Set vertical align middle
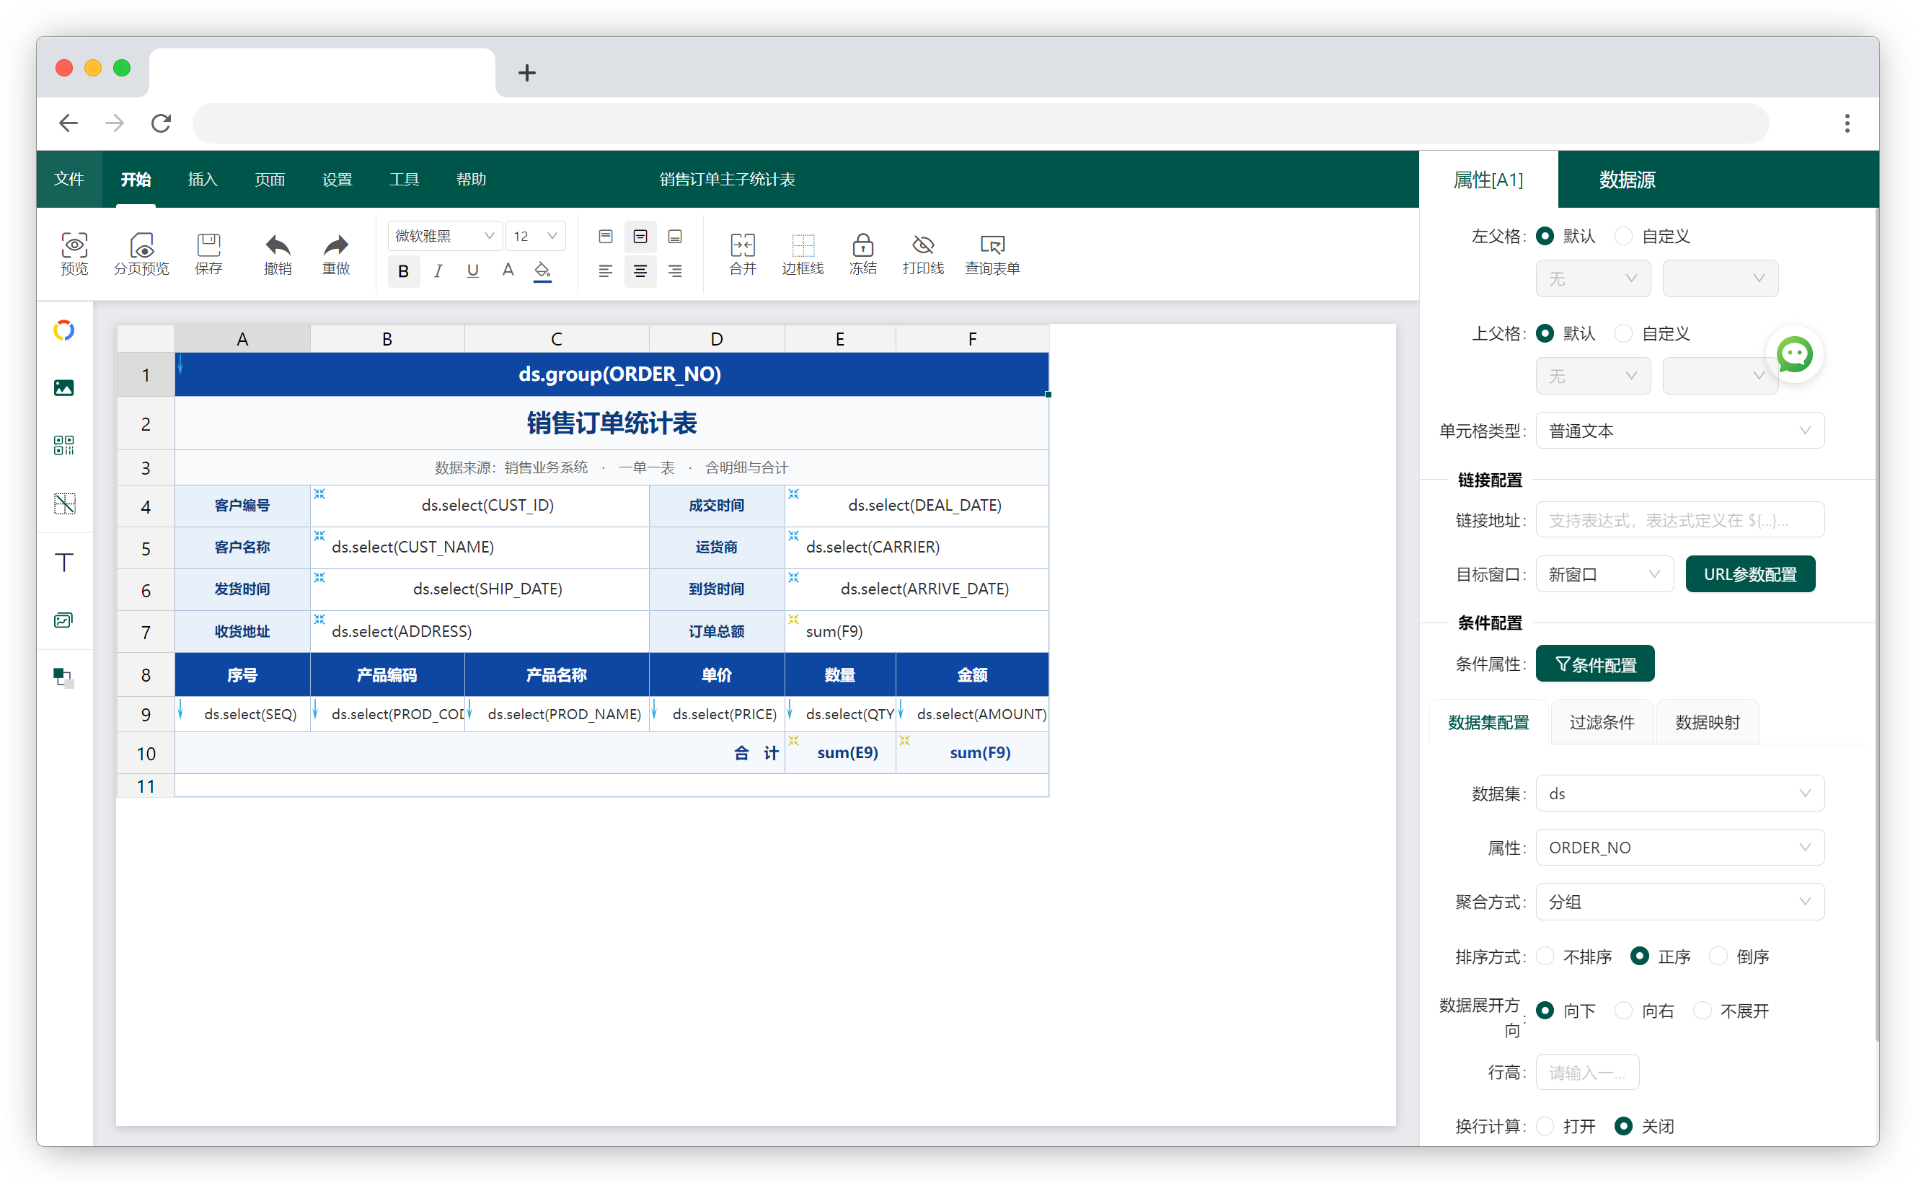1916x1183 pixels. [x=640, y=237]
